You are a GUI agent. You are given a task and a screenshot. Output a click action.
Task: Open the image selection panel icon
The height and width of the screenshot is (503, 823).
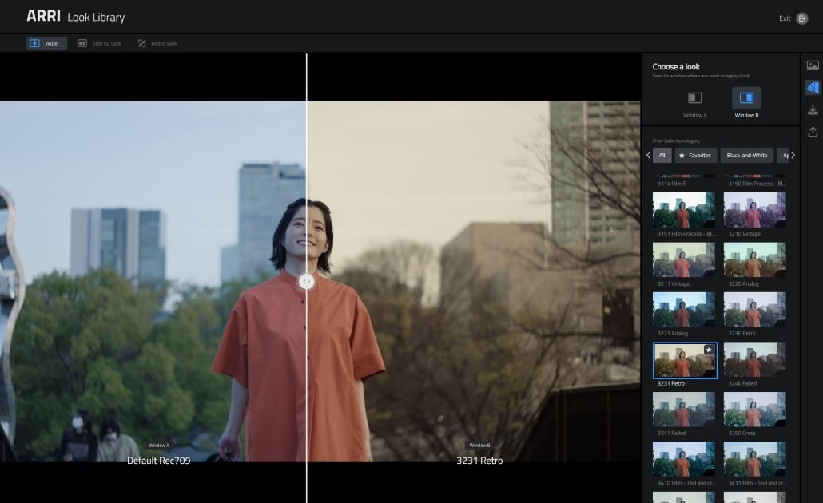(x=813, y=65)
